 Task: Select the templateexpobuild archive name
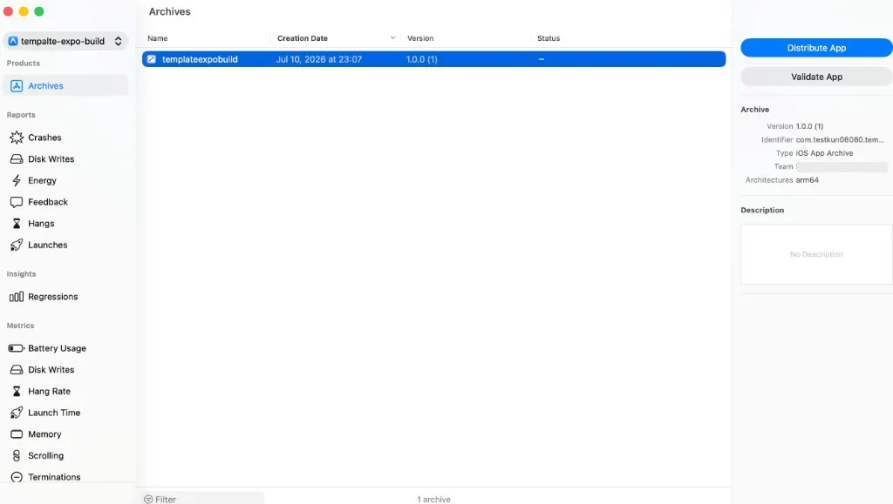click(200, 59)
